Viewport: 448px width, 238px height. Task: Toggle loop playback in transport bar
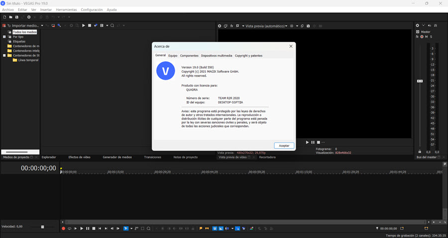pos(69,229)
